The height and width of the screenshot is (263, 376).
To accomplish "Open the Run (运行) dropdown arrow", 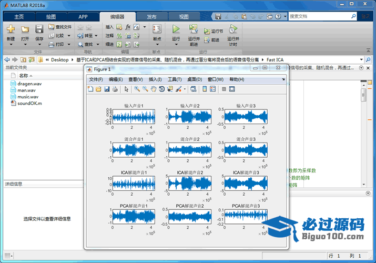I will pos(176,45).
